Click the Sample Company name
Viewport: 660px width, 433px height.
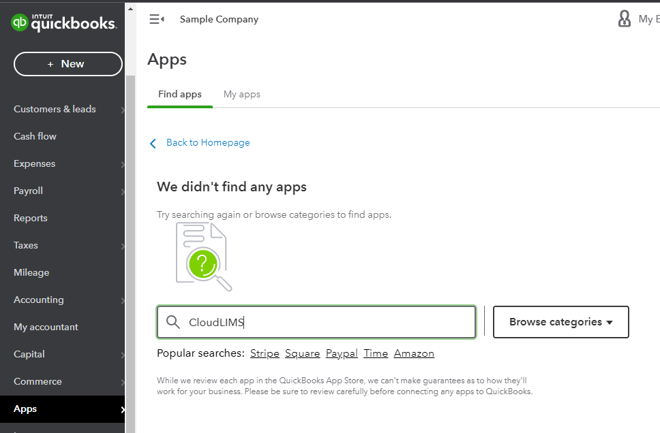point(219,19)
